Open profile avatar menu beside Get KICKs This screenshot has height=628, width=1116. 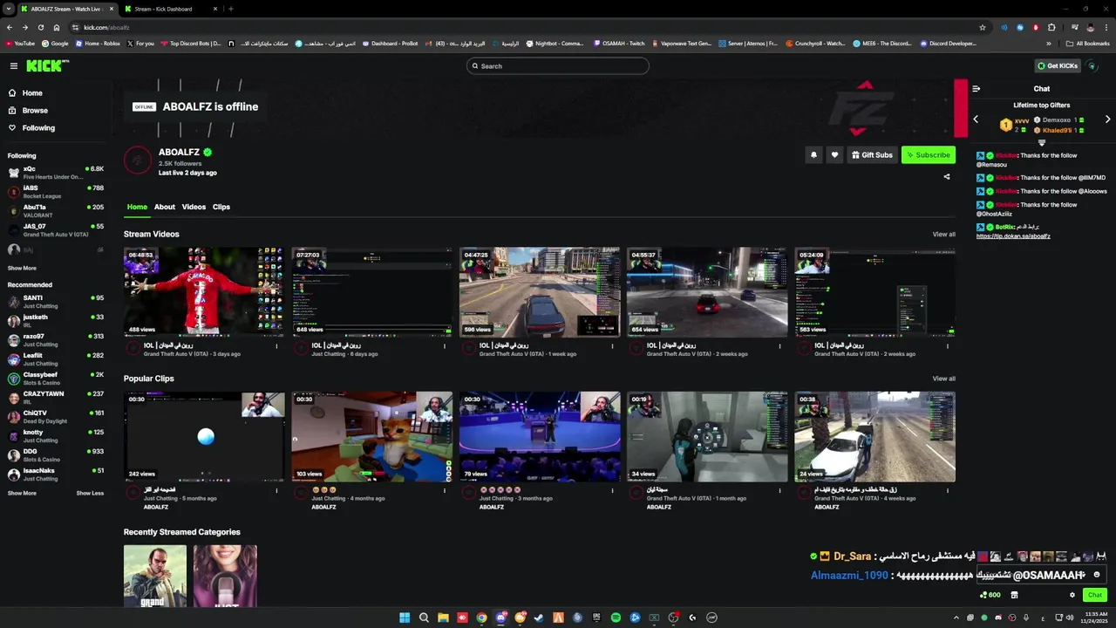click(x=1092, y=66)
